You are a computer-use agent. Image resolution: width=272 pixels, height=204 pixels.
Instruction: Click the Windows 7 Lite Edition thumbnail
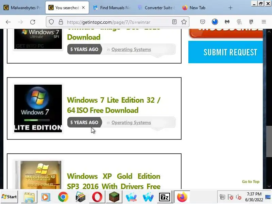pyautogui.click(x=38, y=108)
